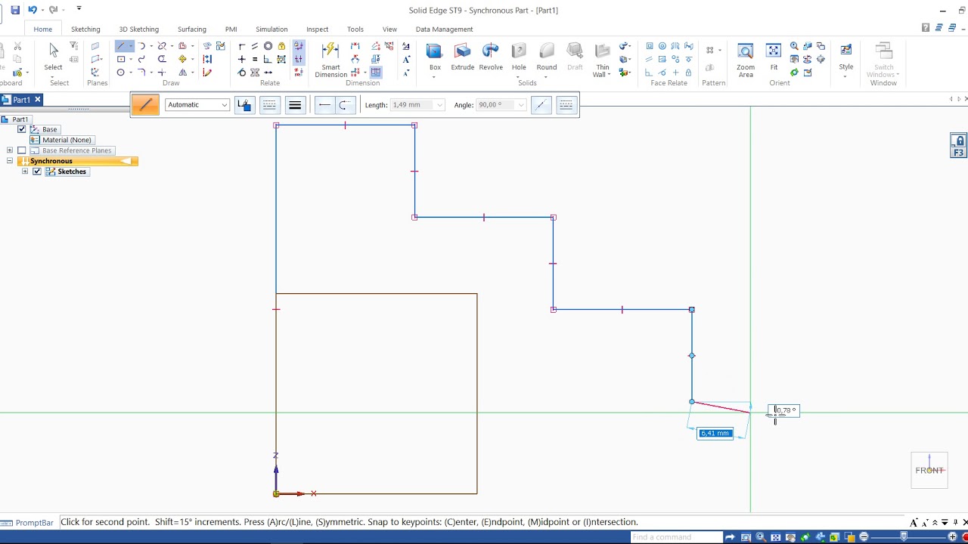Screen dimensions: 968x544
Task: Toggle the Sketches checkbox
Action: [37, 172]
